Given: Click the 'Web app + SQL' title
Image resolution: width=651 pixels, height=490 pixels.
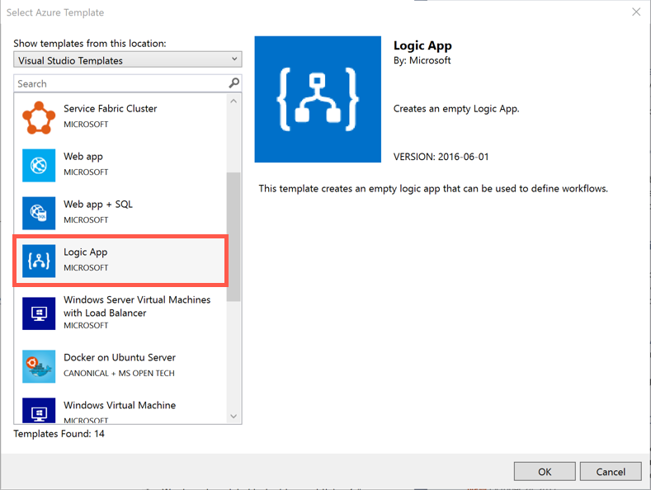Looking at the screenshot, I should click(98, 205).
